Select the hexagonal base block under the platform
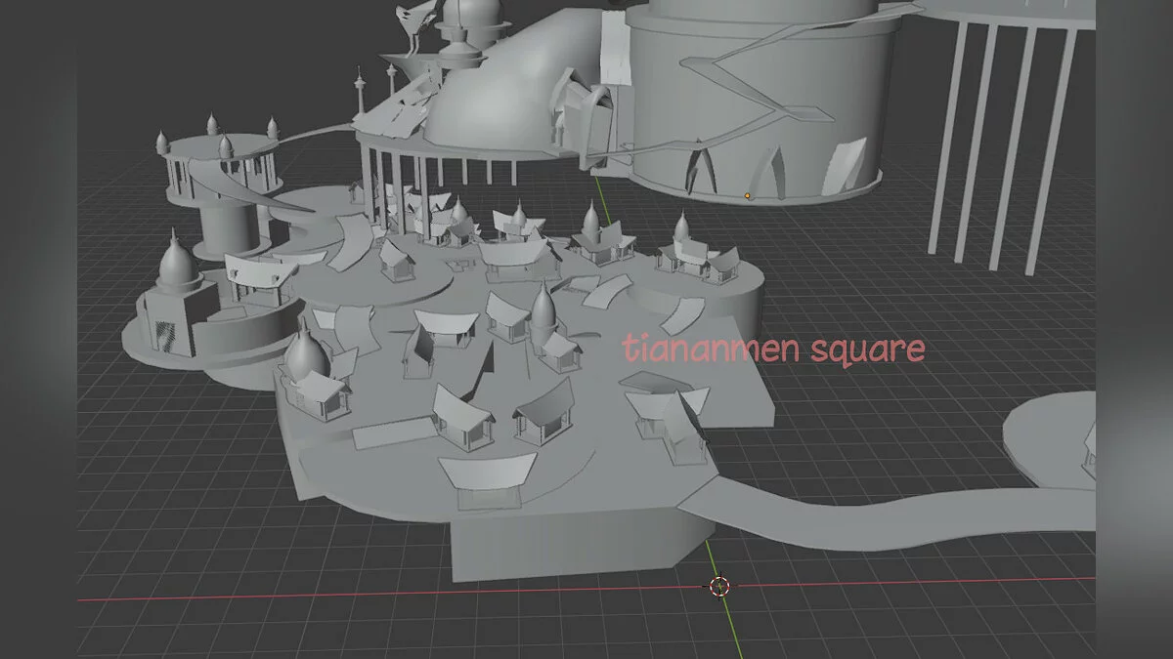1173x659 pixels. pyautogui.click(x=577, y=547)
